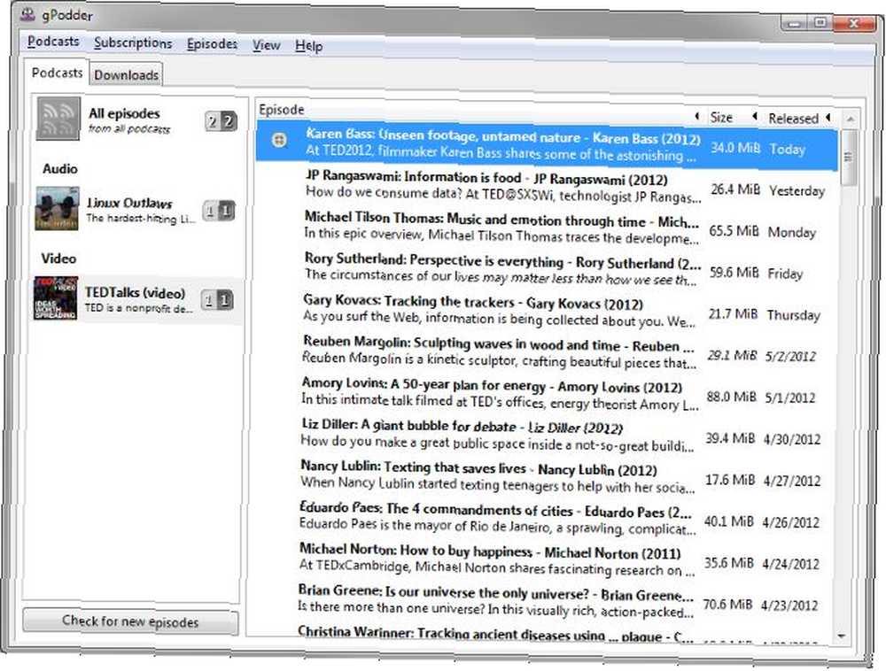Click the Monday release date cell
This screenshot has width=886, height=671.
[x=791, y=232]
